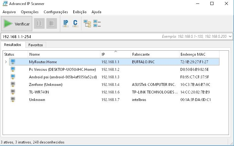Click MAC address D8:50:E6:B9:82:5E
Screen dimensions: 234x146
[x=195, y=70]
